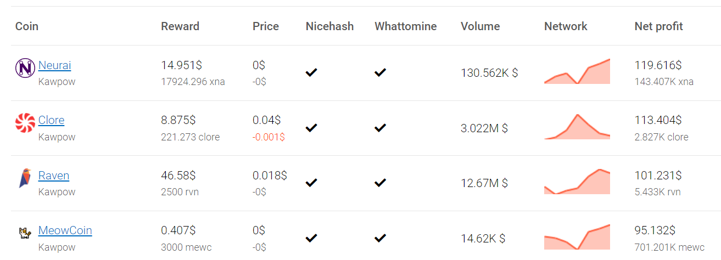
Task: Click the Price column header
Action: (x=266, y=26)
